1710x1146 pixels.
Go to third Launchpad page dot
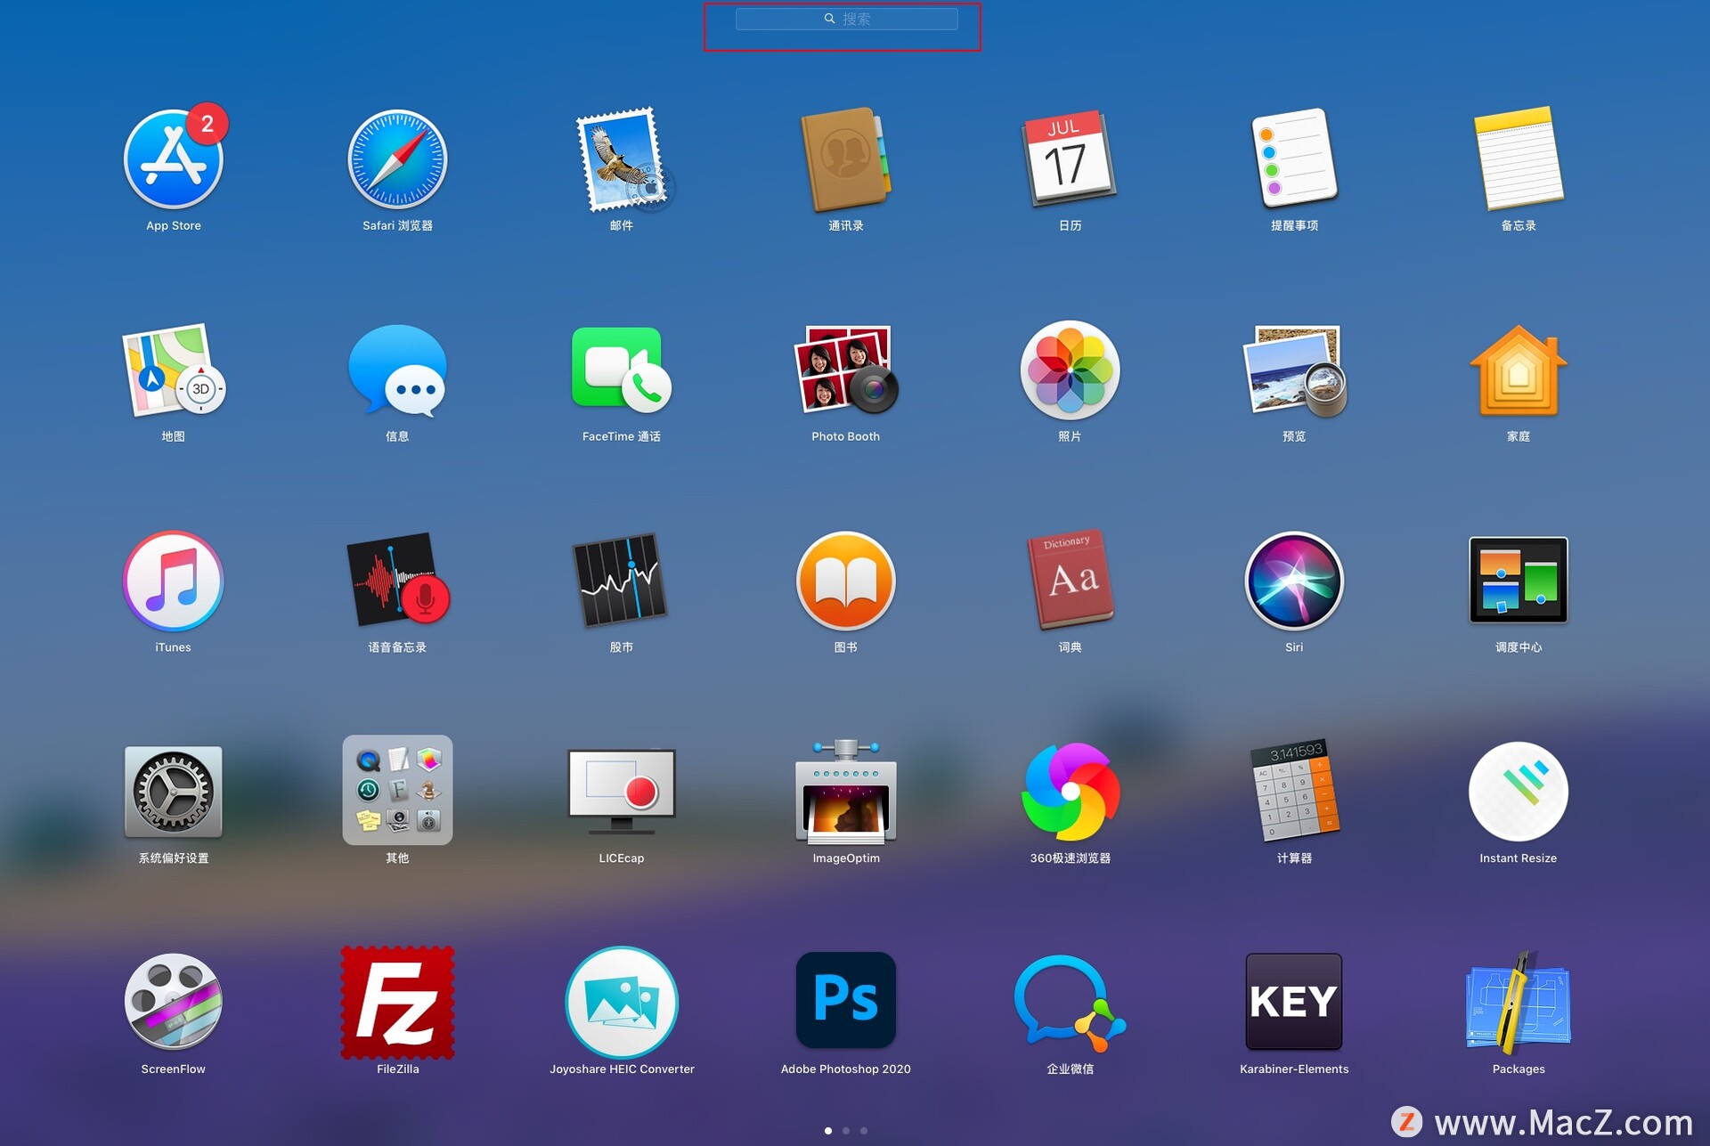[864, 1131]
